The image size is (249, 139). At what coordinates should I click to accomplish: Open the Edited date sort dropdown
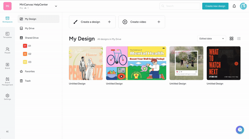click(212, 38)
